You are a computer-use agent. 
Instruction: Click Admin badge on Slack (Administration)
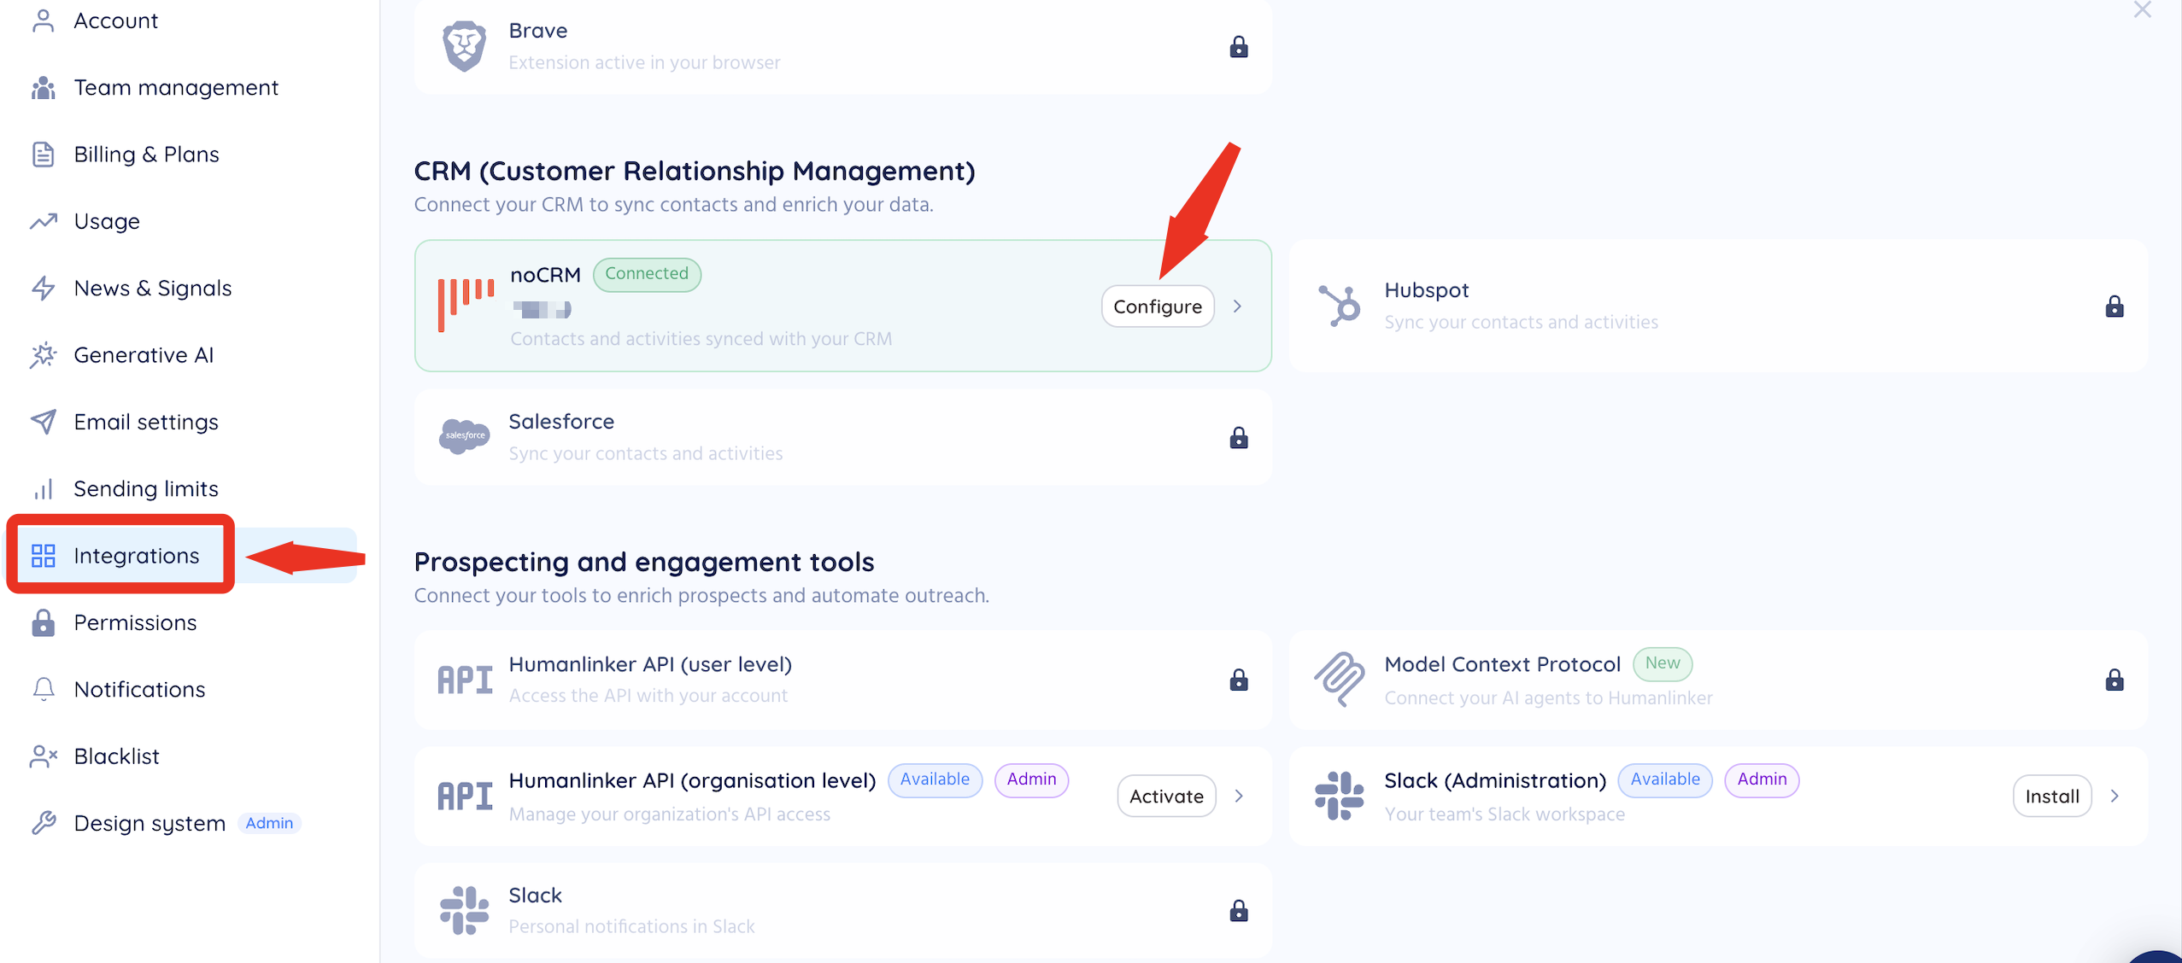pos(1762,779)
